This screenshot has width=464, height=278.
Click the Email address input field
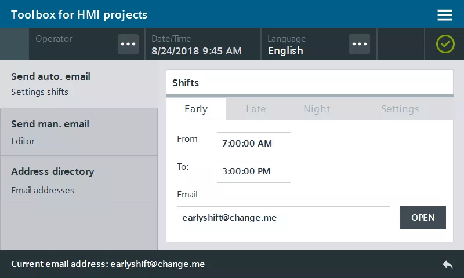point(283,218)
